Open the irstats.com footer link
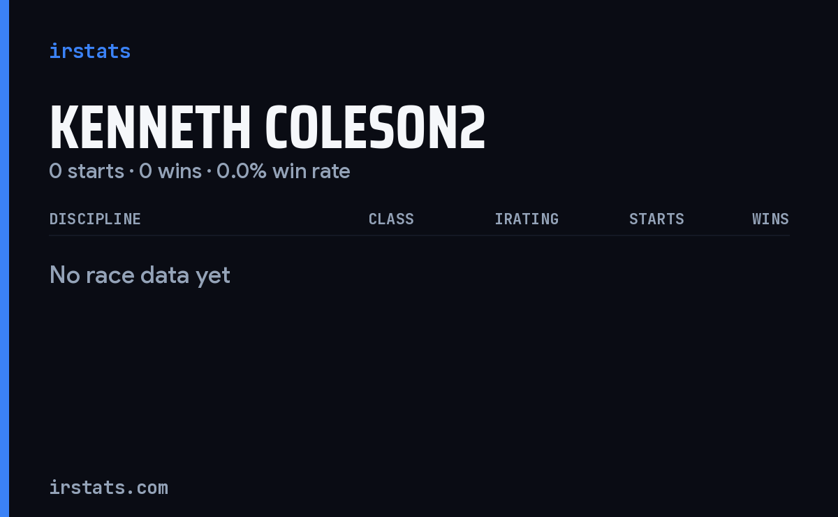 coord(109,488)
